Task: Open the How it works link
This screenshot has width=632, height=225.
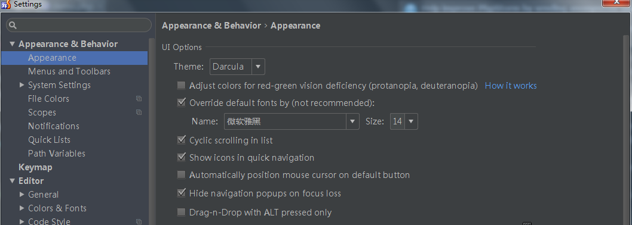Action: tap(511, 86)
